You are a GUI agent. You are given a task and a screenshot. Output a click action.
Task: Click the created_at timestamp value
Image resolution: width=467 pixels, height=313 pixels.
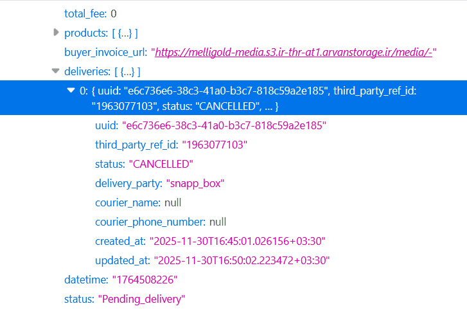(238, 241)
